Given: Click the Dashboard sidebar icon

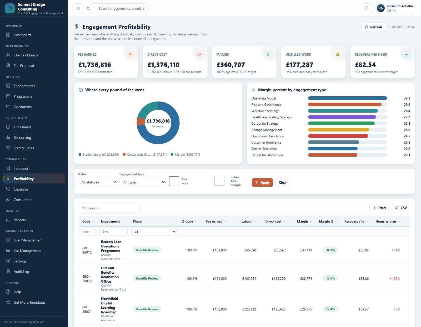Looking at the screenshot, I should 8,35.
